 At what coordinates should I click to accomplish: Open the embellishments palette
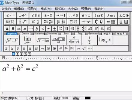36,15
